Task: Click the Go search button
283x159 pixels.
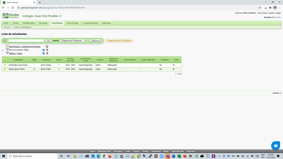Action: click(48, 41)
